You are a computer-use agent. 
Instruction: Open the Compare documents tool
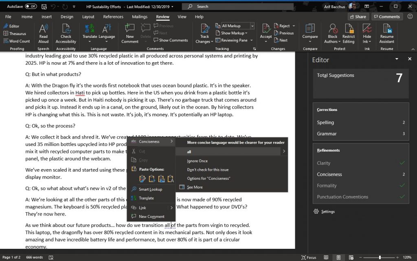click(x=310, y=33)
